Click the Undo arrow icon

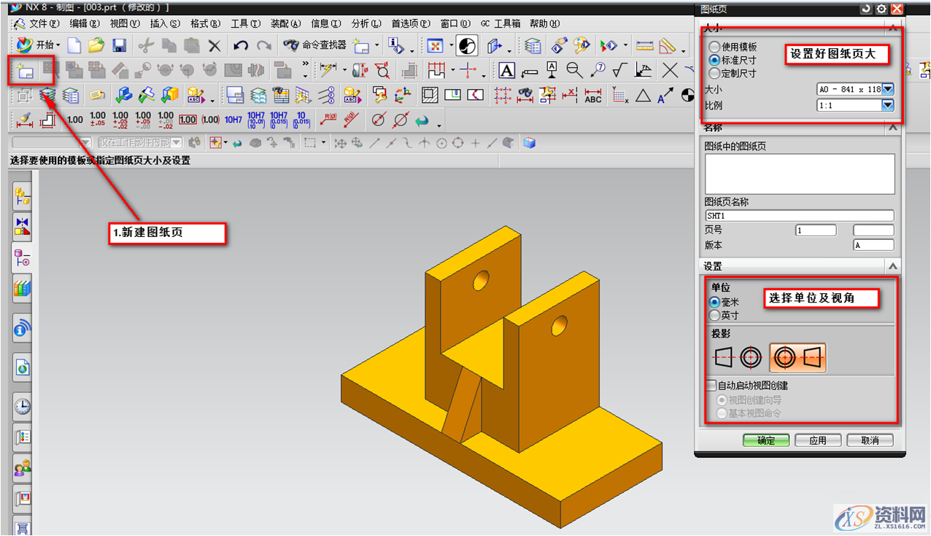pos(240,46)
